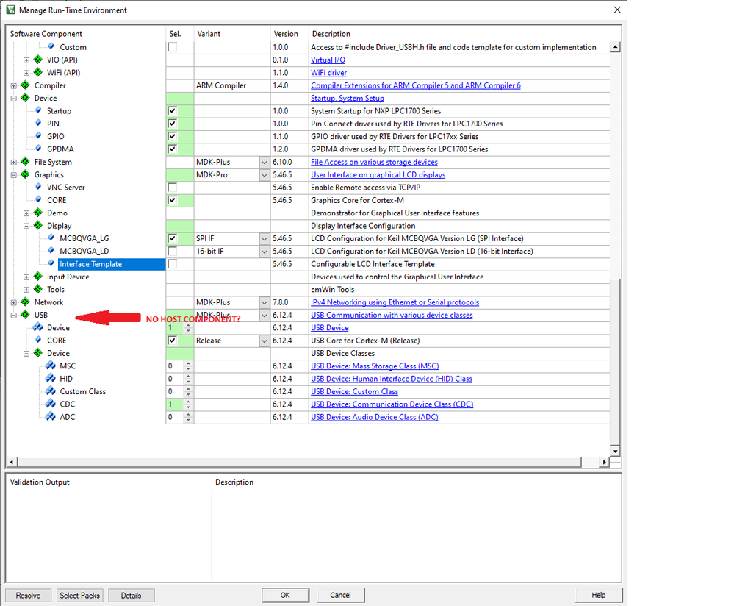Click the horizontal scrollbar left arrow
734x606 pixels.
(12, 462)
